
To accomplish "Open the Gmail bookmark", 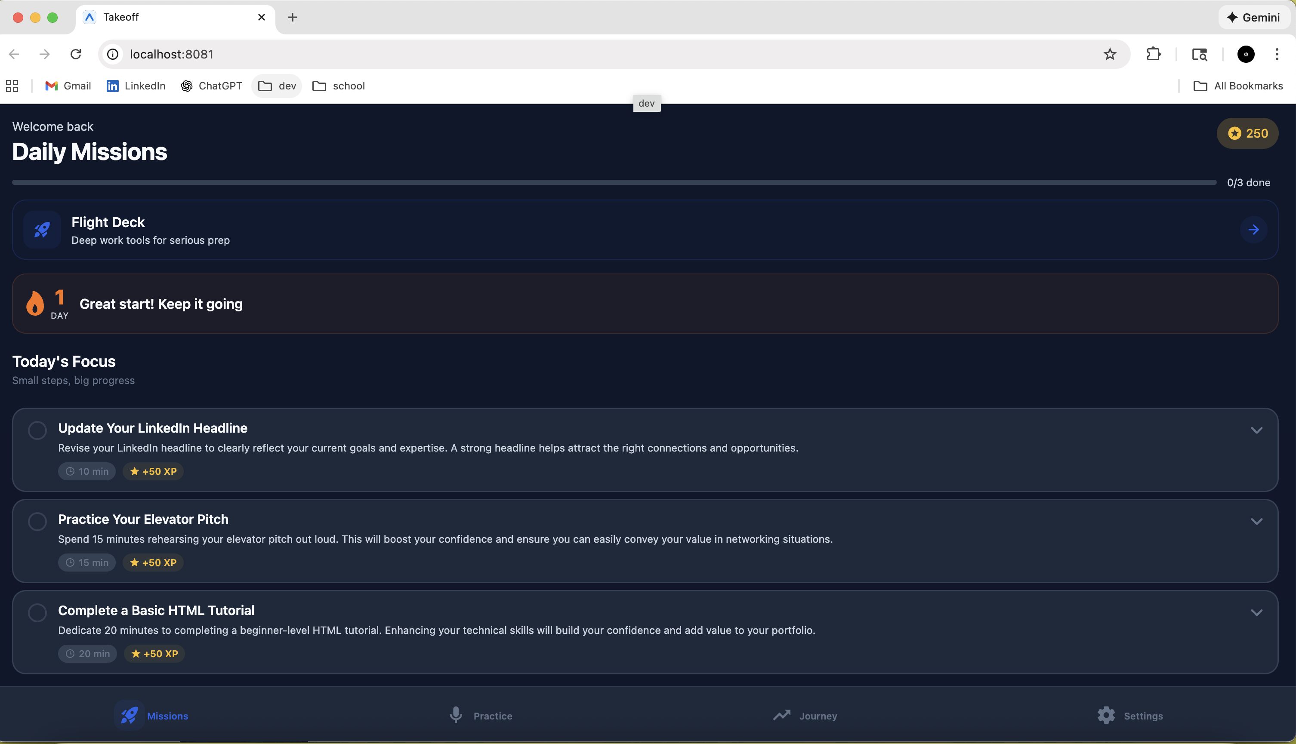I will (x=68, y=86).
